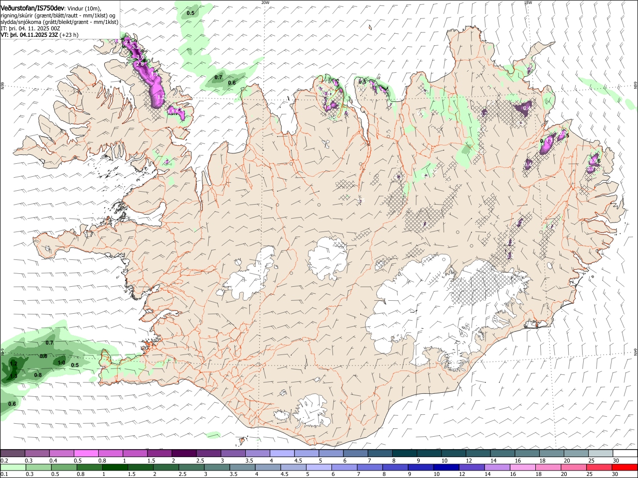Image resolution: width=638 pixels, height=478 pixels.
Task: Click the violet rain legend swatch at 12
Action: (x=471, y=467)
